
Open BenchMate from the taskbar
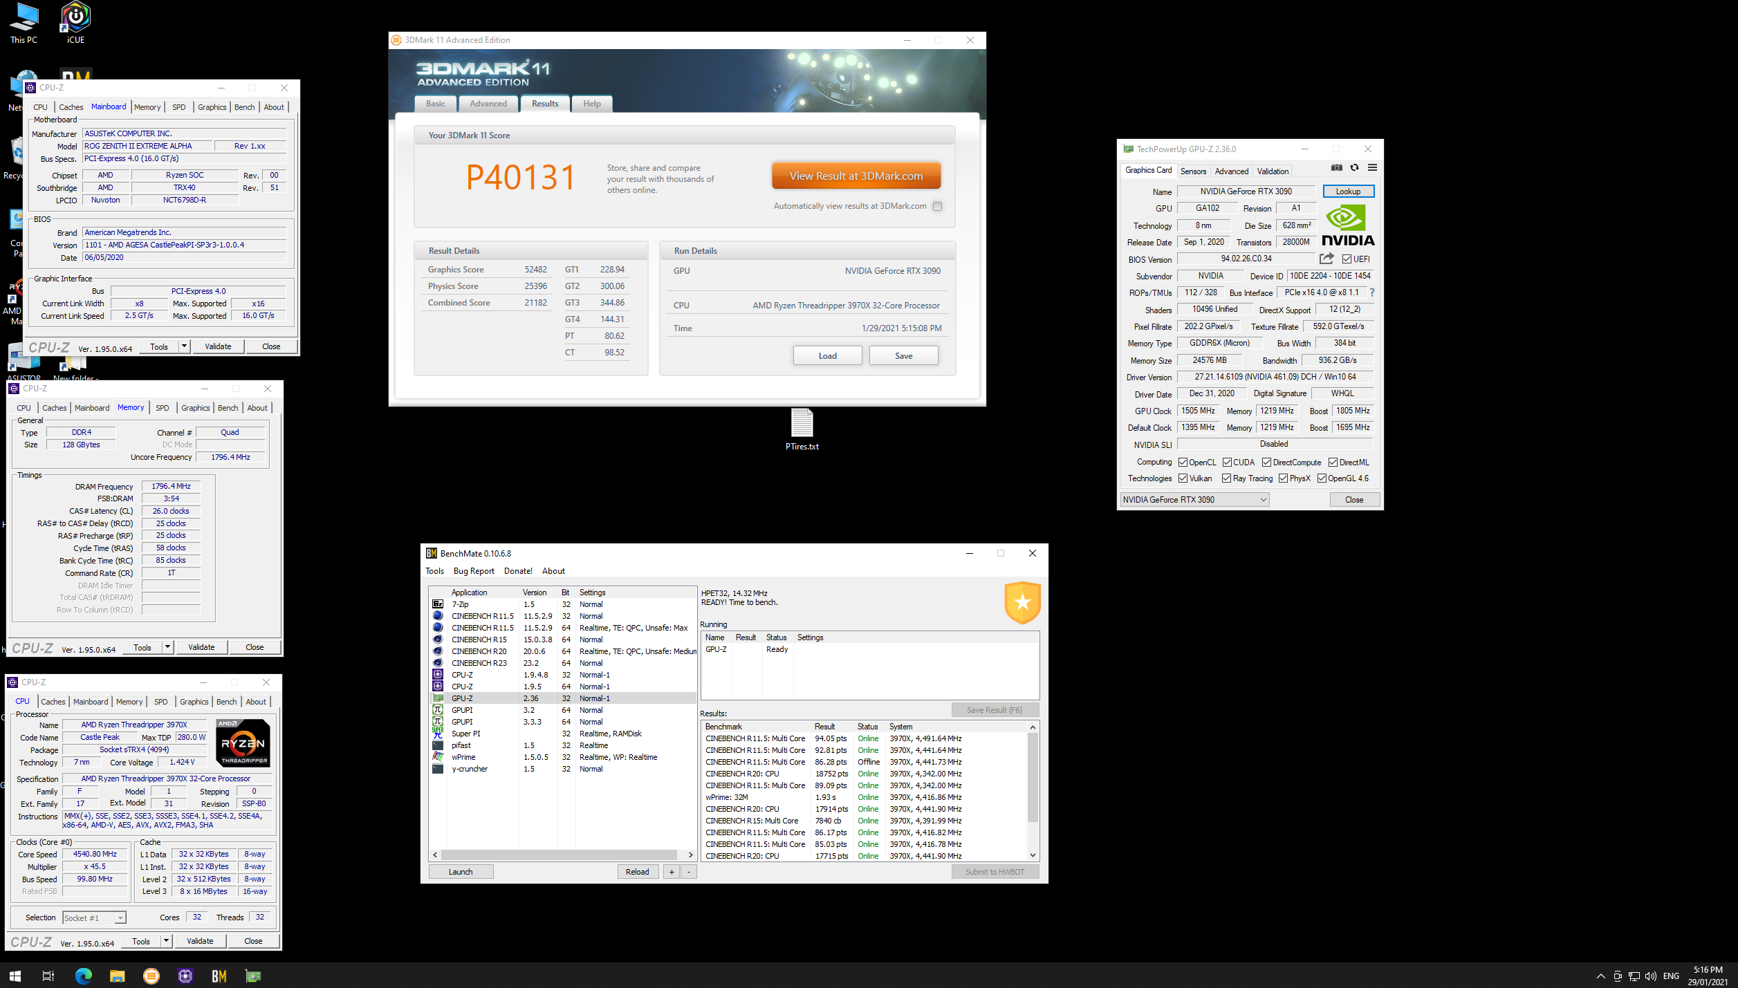[219, 976]
